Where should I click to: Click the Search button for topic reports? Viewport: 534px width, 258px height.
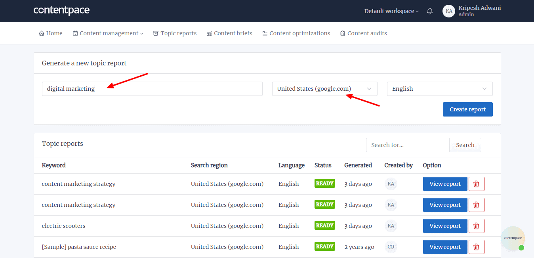tap(465, 145)
